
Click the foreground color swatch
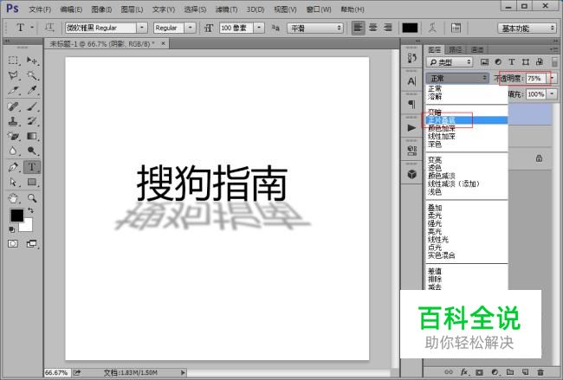(x=16, y=216)
